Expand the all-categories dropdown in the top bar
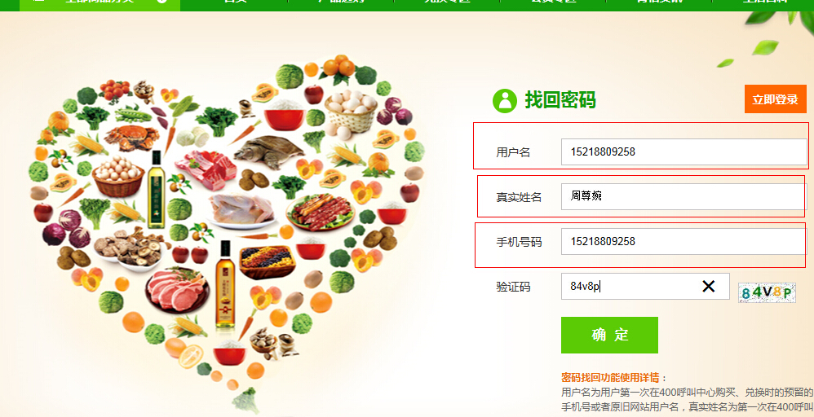This screenshot has height=417, width=814. (100, 2)
